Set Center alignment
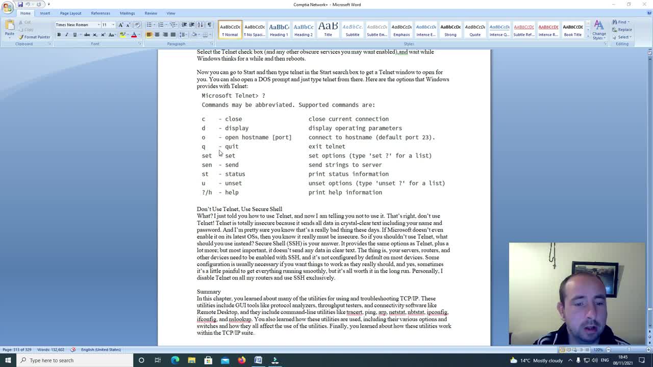Screen dimensions: 653x367 [157, 35]
